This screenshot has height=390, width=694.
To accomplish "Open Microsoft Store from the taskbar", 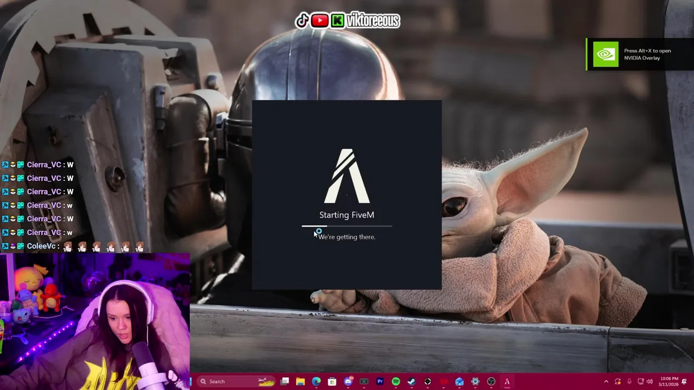I will (332, 381).
